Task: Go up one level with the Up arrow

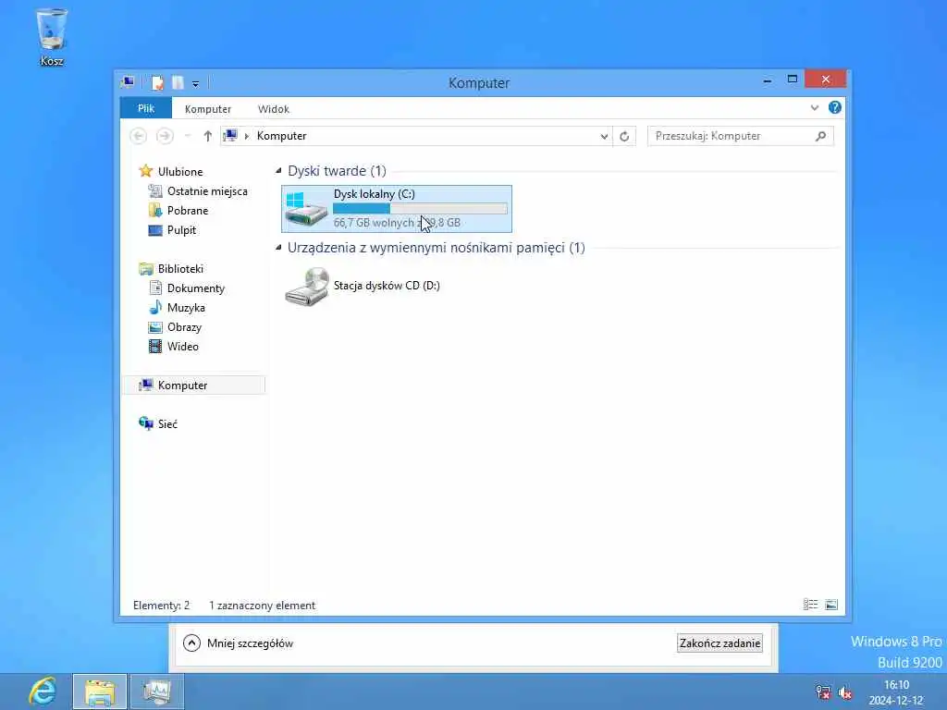Action: click(208, 136)
